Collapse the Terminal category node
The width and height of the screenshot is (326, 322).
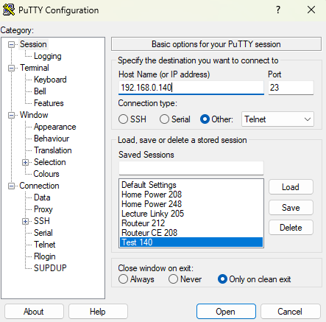pos(11,68)
